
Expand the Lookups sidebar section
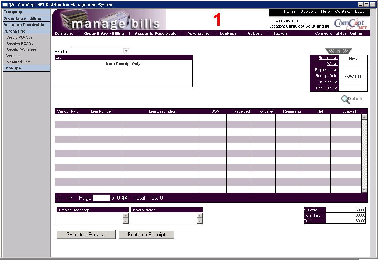click(x=12, y=68)
